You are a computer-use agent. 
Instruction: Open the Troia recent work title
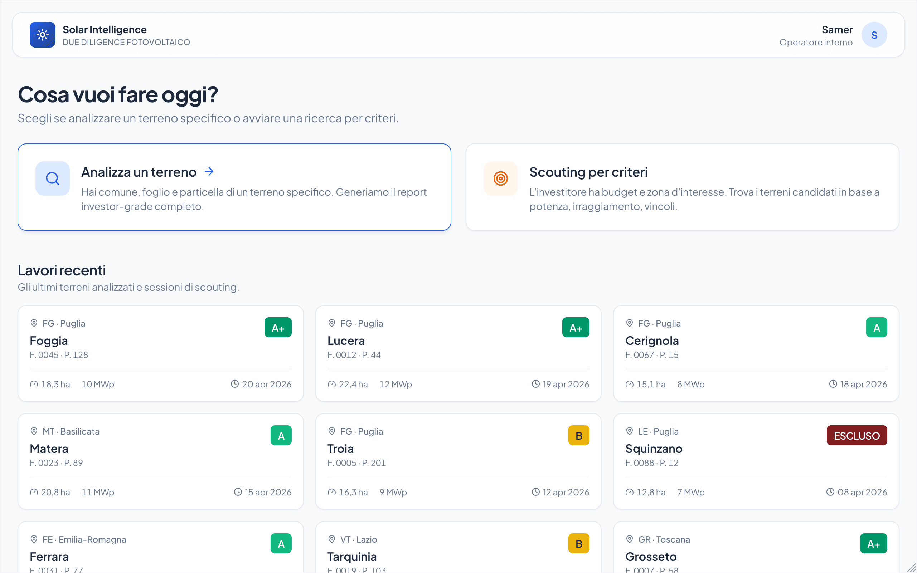point(340,449)
